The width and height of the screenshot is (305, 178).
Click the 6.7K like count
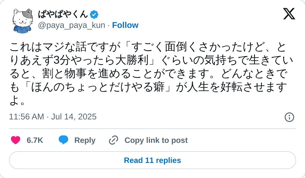[35, 140]
